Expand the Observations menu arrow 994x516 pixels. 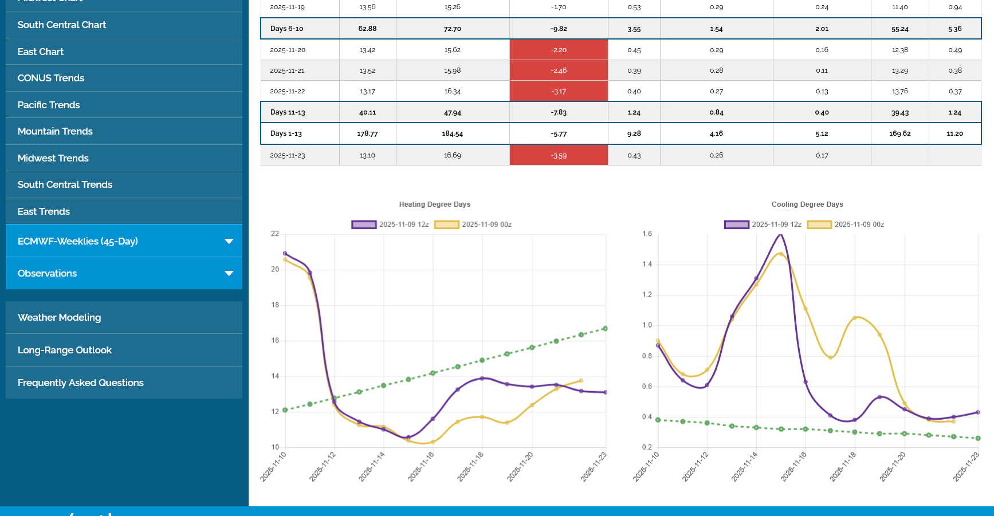[229, 273]
